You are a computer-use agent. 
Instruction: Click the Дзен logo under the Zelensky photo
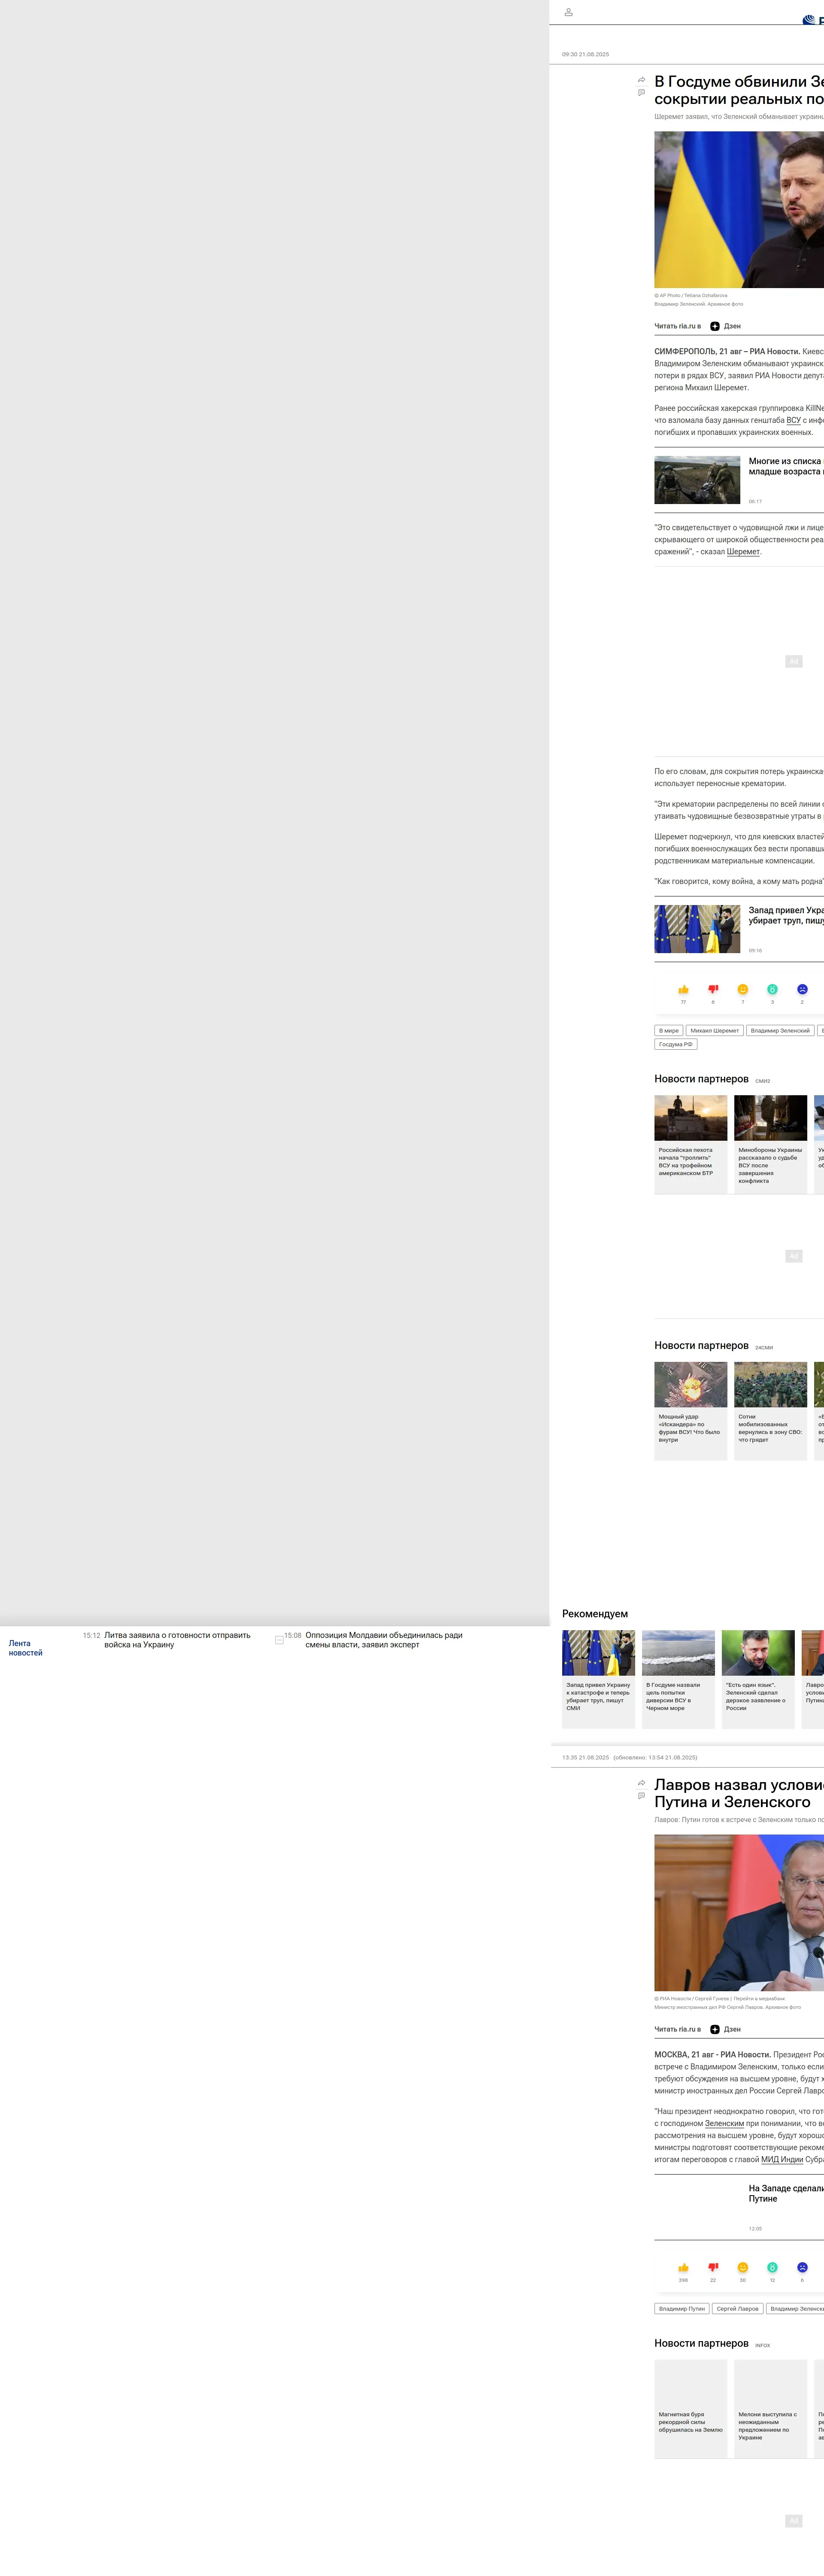point(715,326)
